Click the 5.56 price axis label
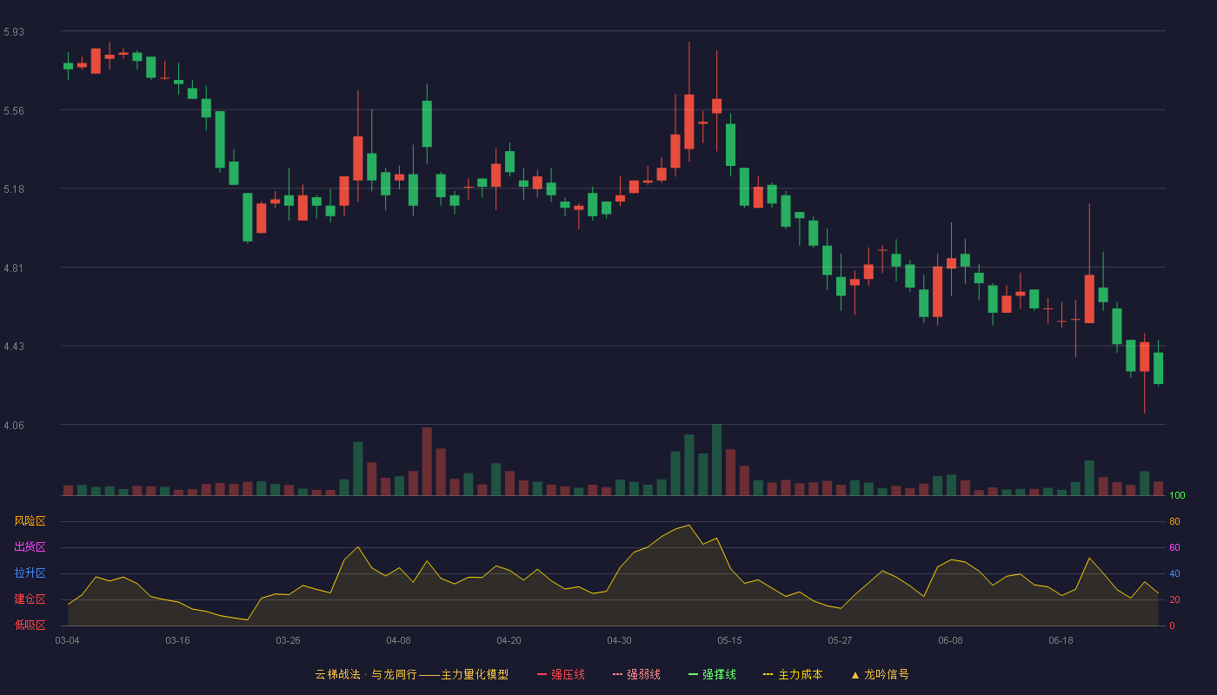Viewport: 1217px width, 695px height. [14, 111]
